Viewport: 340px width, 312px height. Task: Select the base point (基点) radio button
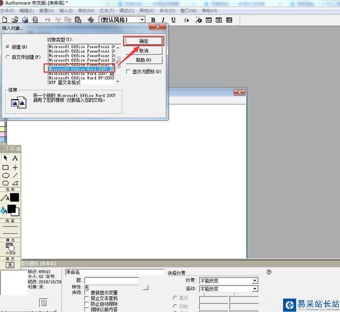click(x=175, y=298)
